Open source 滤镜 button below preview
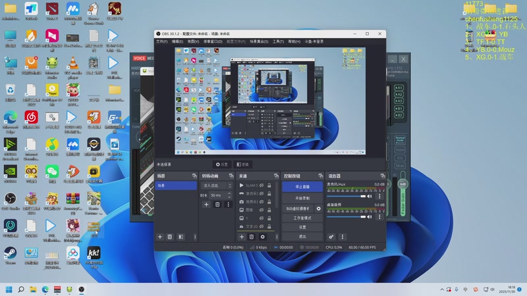527x296 pixels. (242, 164)
